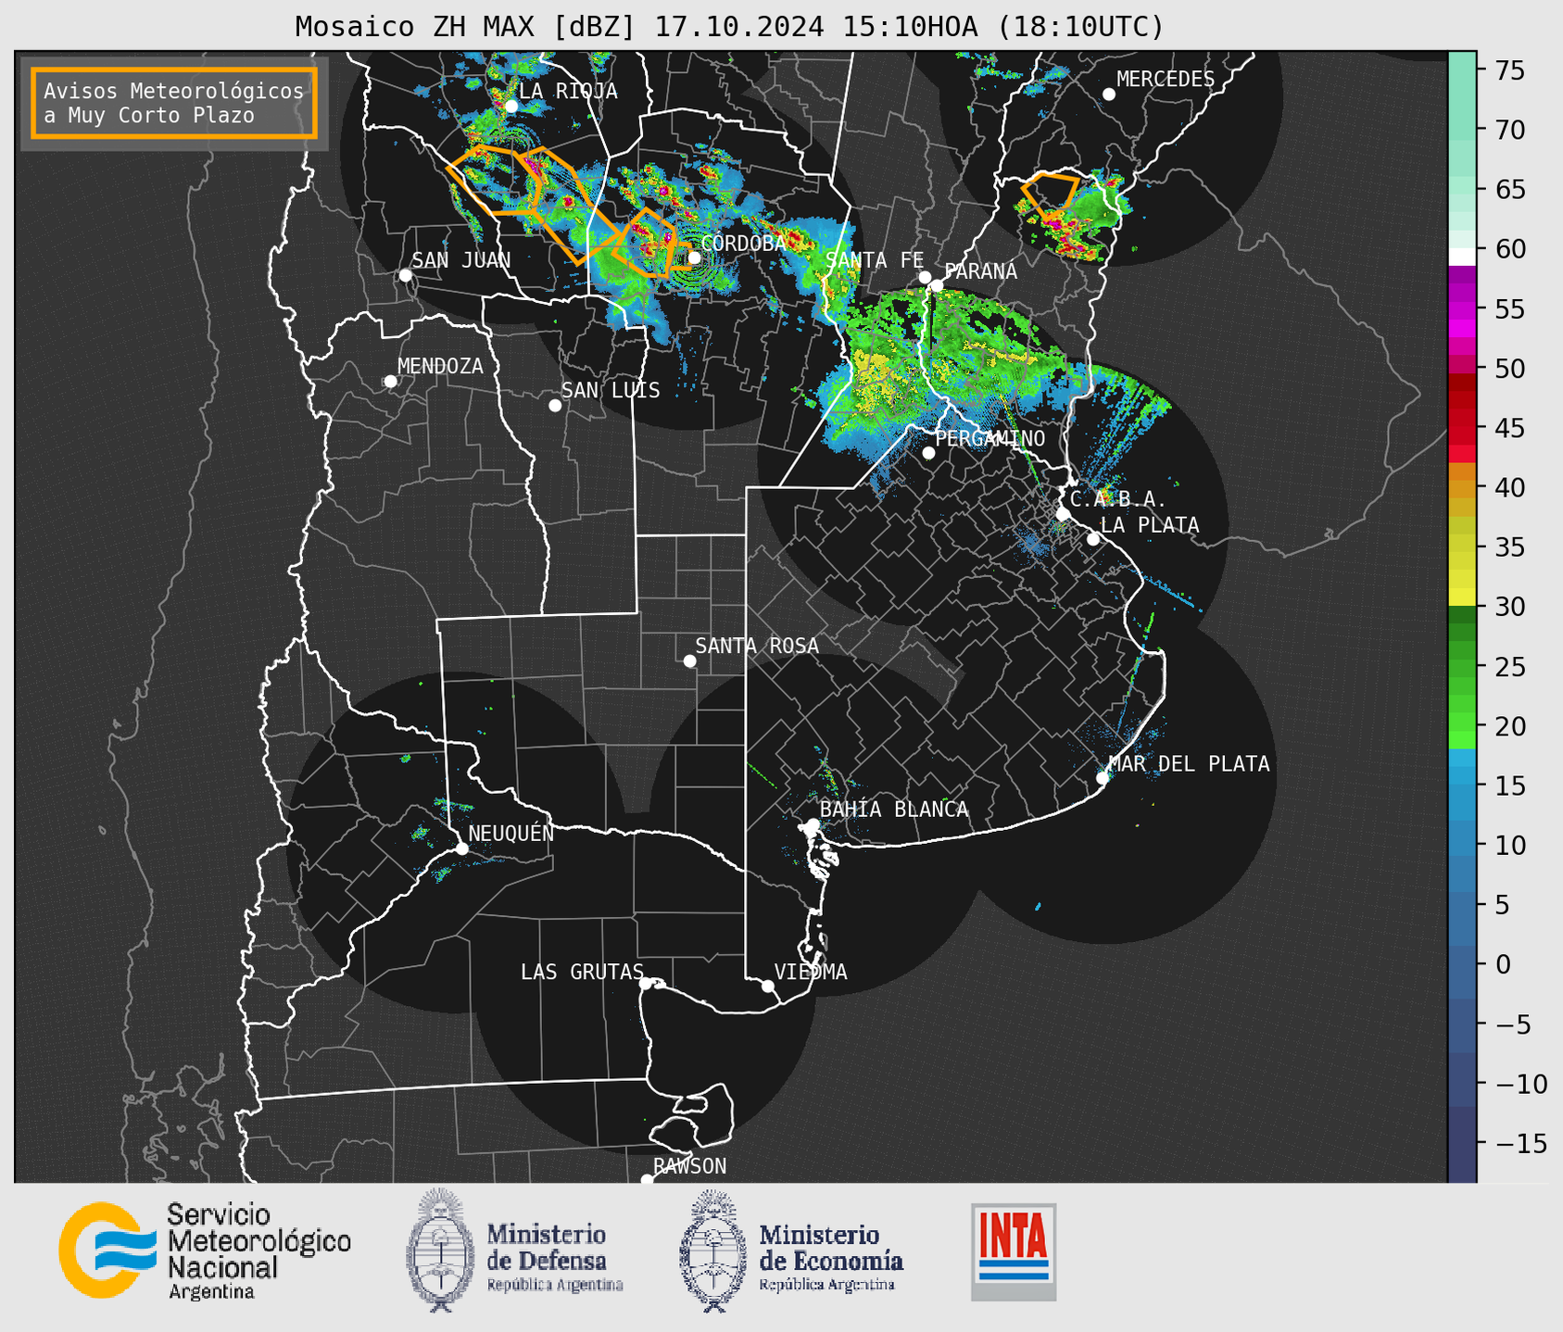Click the San Luis city marker dot
The width and height of the screenshot is (1563, 1332).
[x=555, y=406]
